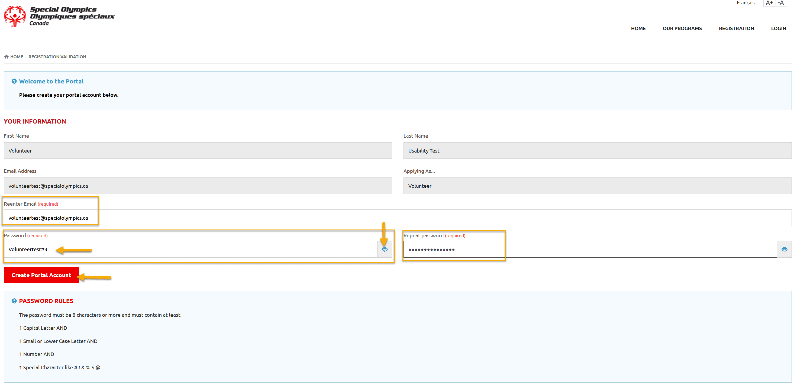
Task: Increase font size with A+ button
Action: coord(769,3)
